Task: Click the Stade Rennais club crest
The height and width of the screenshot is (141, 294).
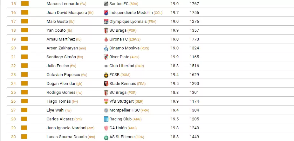Action: coord(106,84)
